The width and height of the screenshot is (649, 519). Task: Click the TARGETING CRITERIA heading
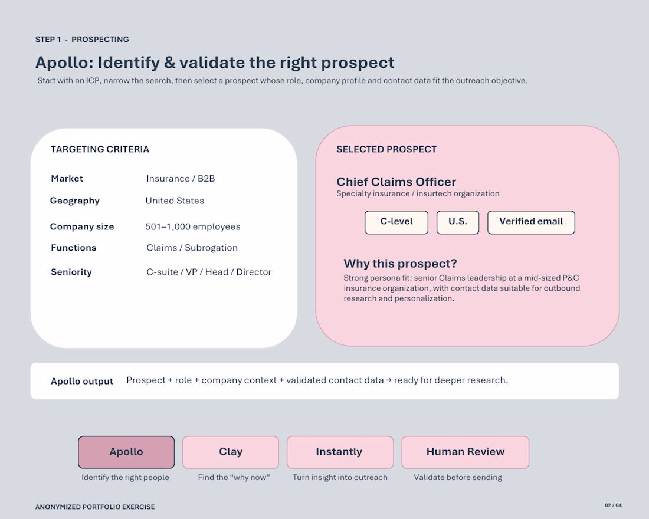(x=100, y=149)
